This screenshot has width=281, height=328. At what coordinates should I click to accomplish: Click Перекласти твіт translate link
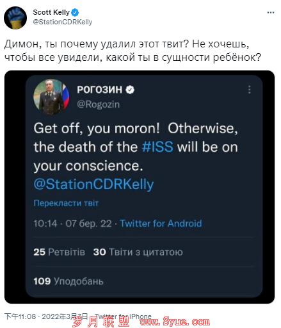point(66,203)
